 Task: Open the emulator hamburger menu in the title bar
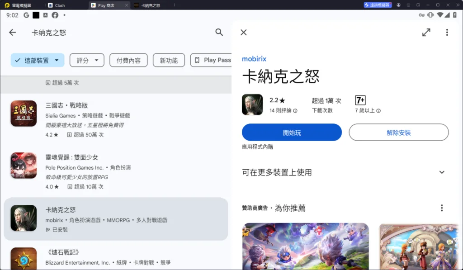click(408, 5)
